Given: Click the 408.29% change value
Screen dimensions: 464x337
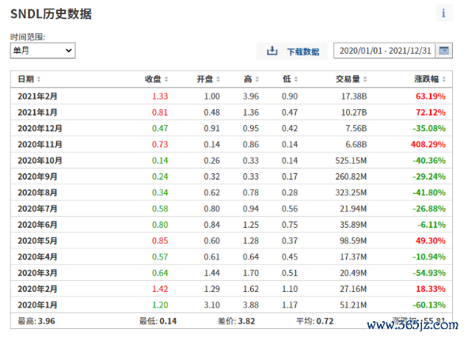Looking at the screenshot, I should click(x=428, y=144).
